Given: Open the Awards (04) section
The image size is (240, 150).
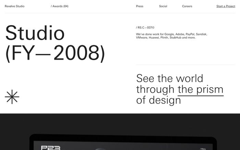Looking at the screenshot, I should (59, 6).
